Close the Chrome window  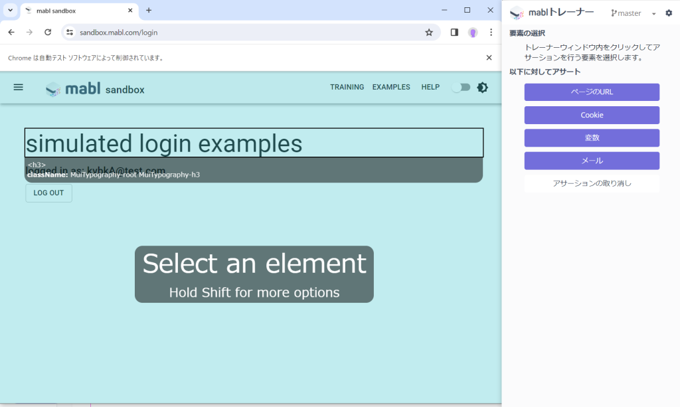coord(490,10)
